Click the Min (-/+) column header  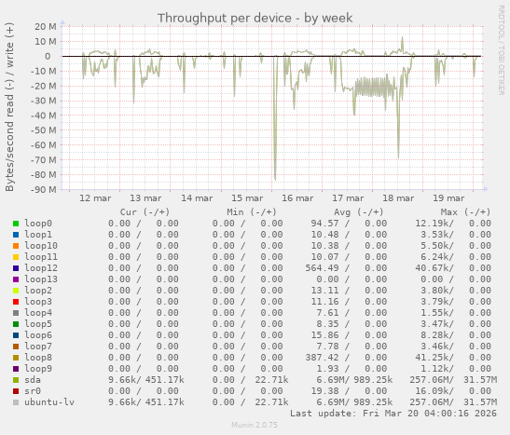[252, 212]
